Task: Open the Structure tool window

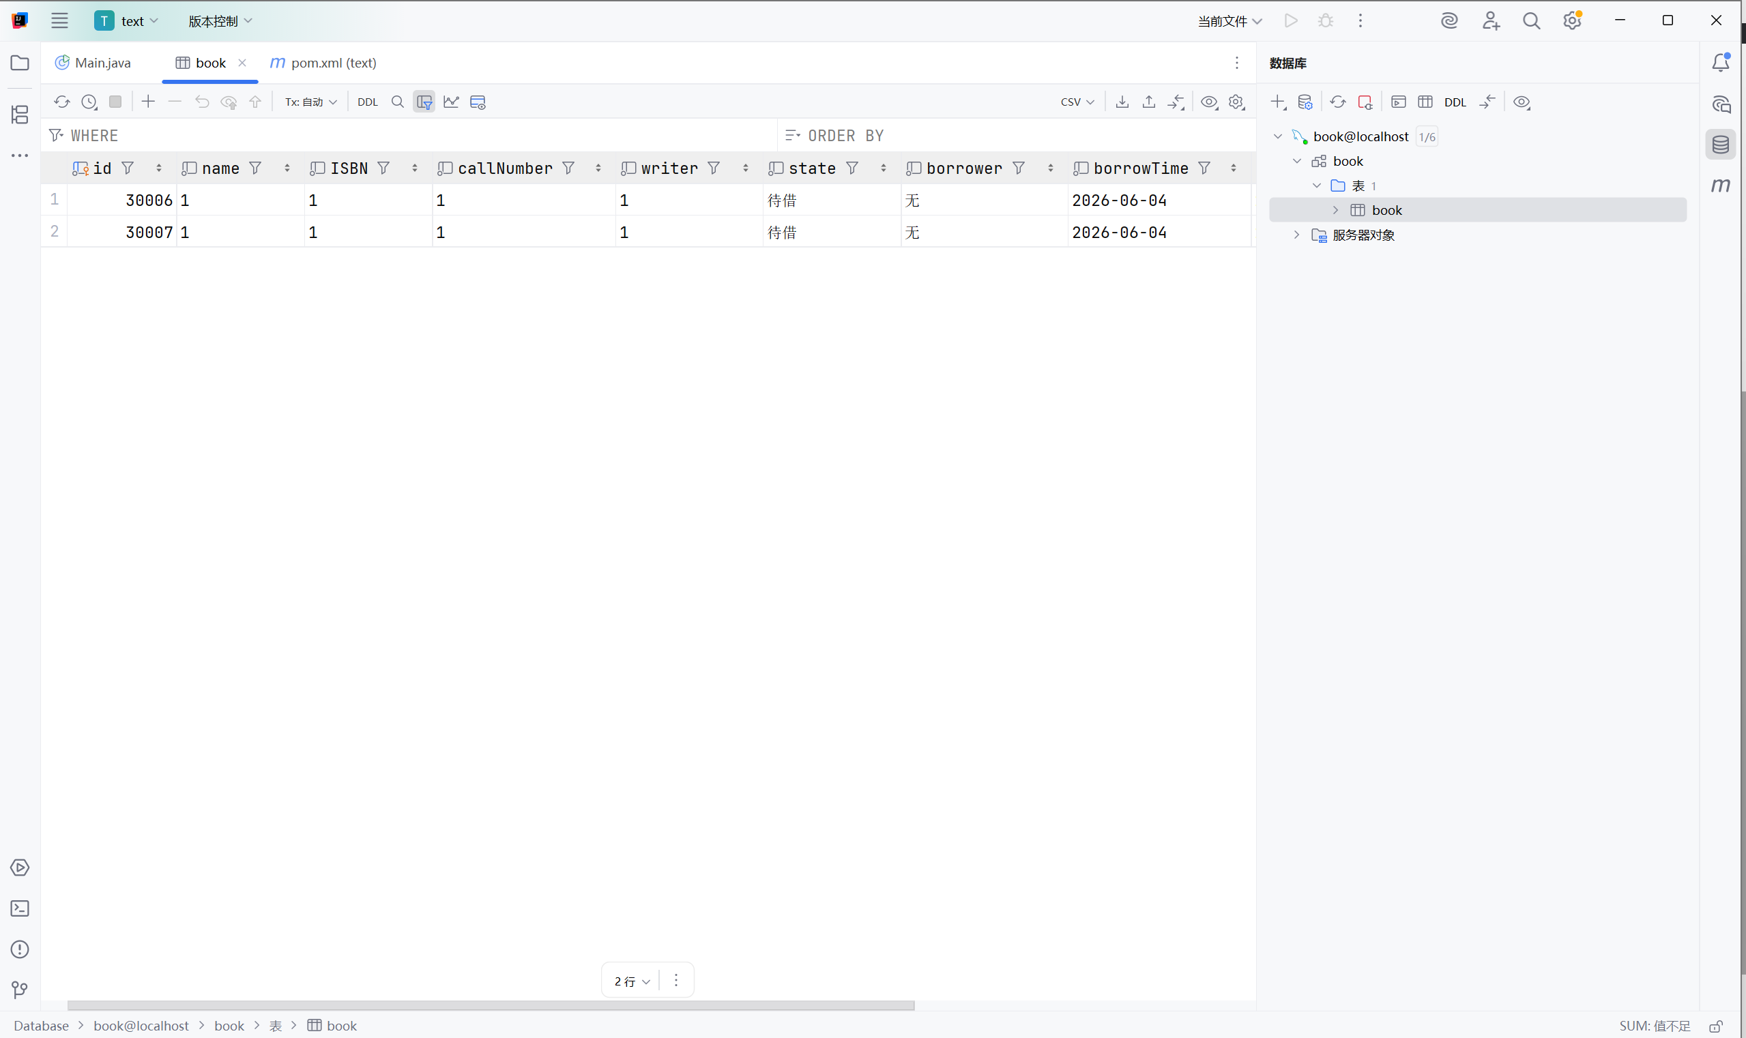Action: [x=20, y=115]
